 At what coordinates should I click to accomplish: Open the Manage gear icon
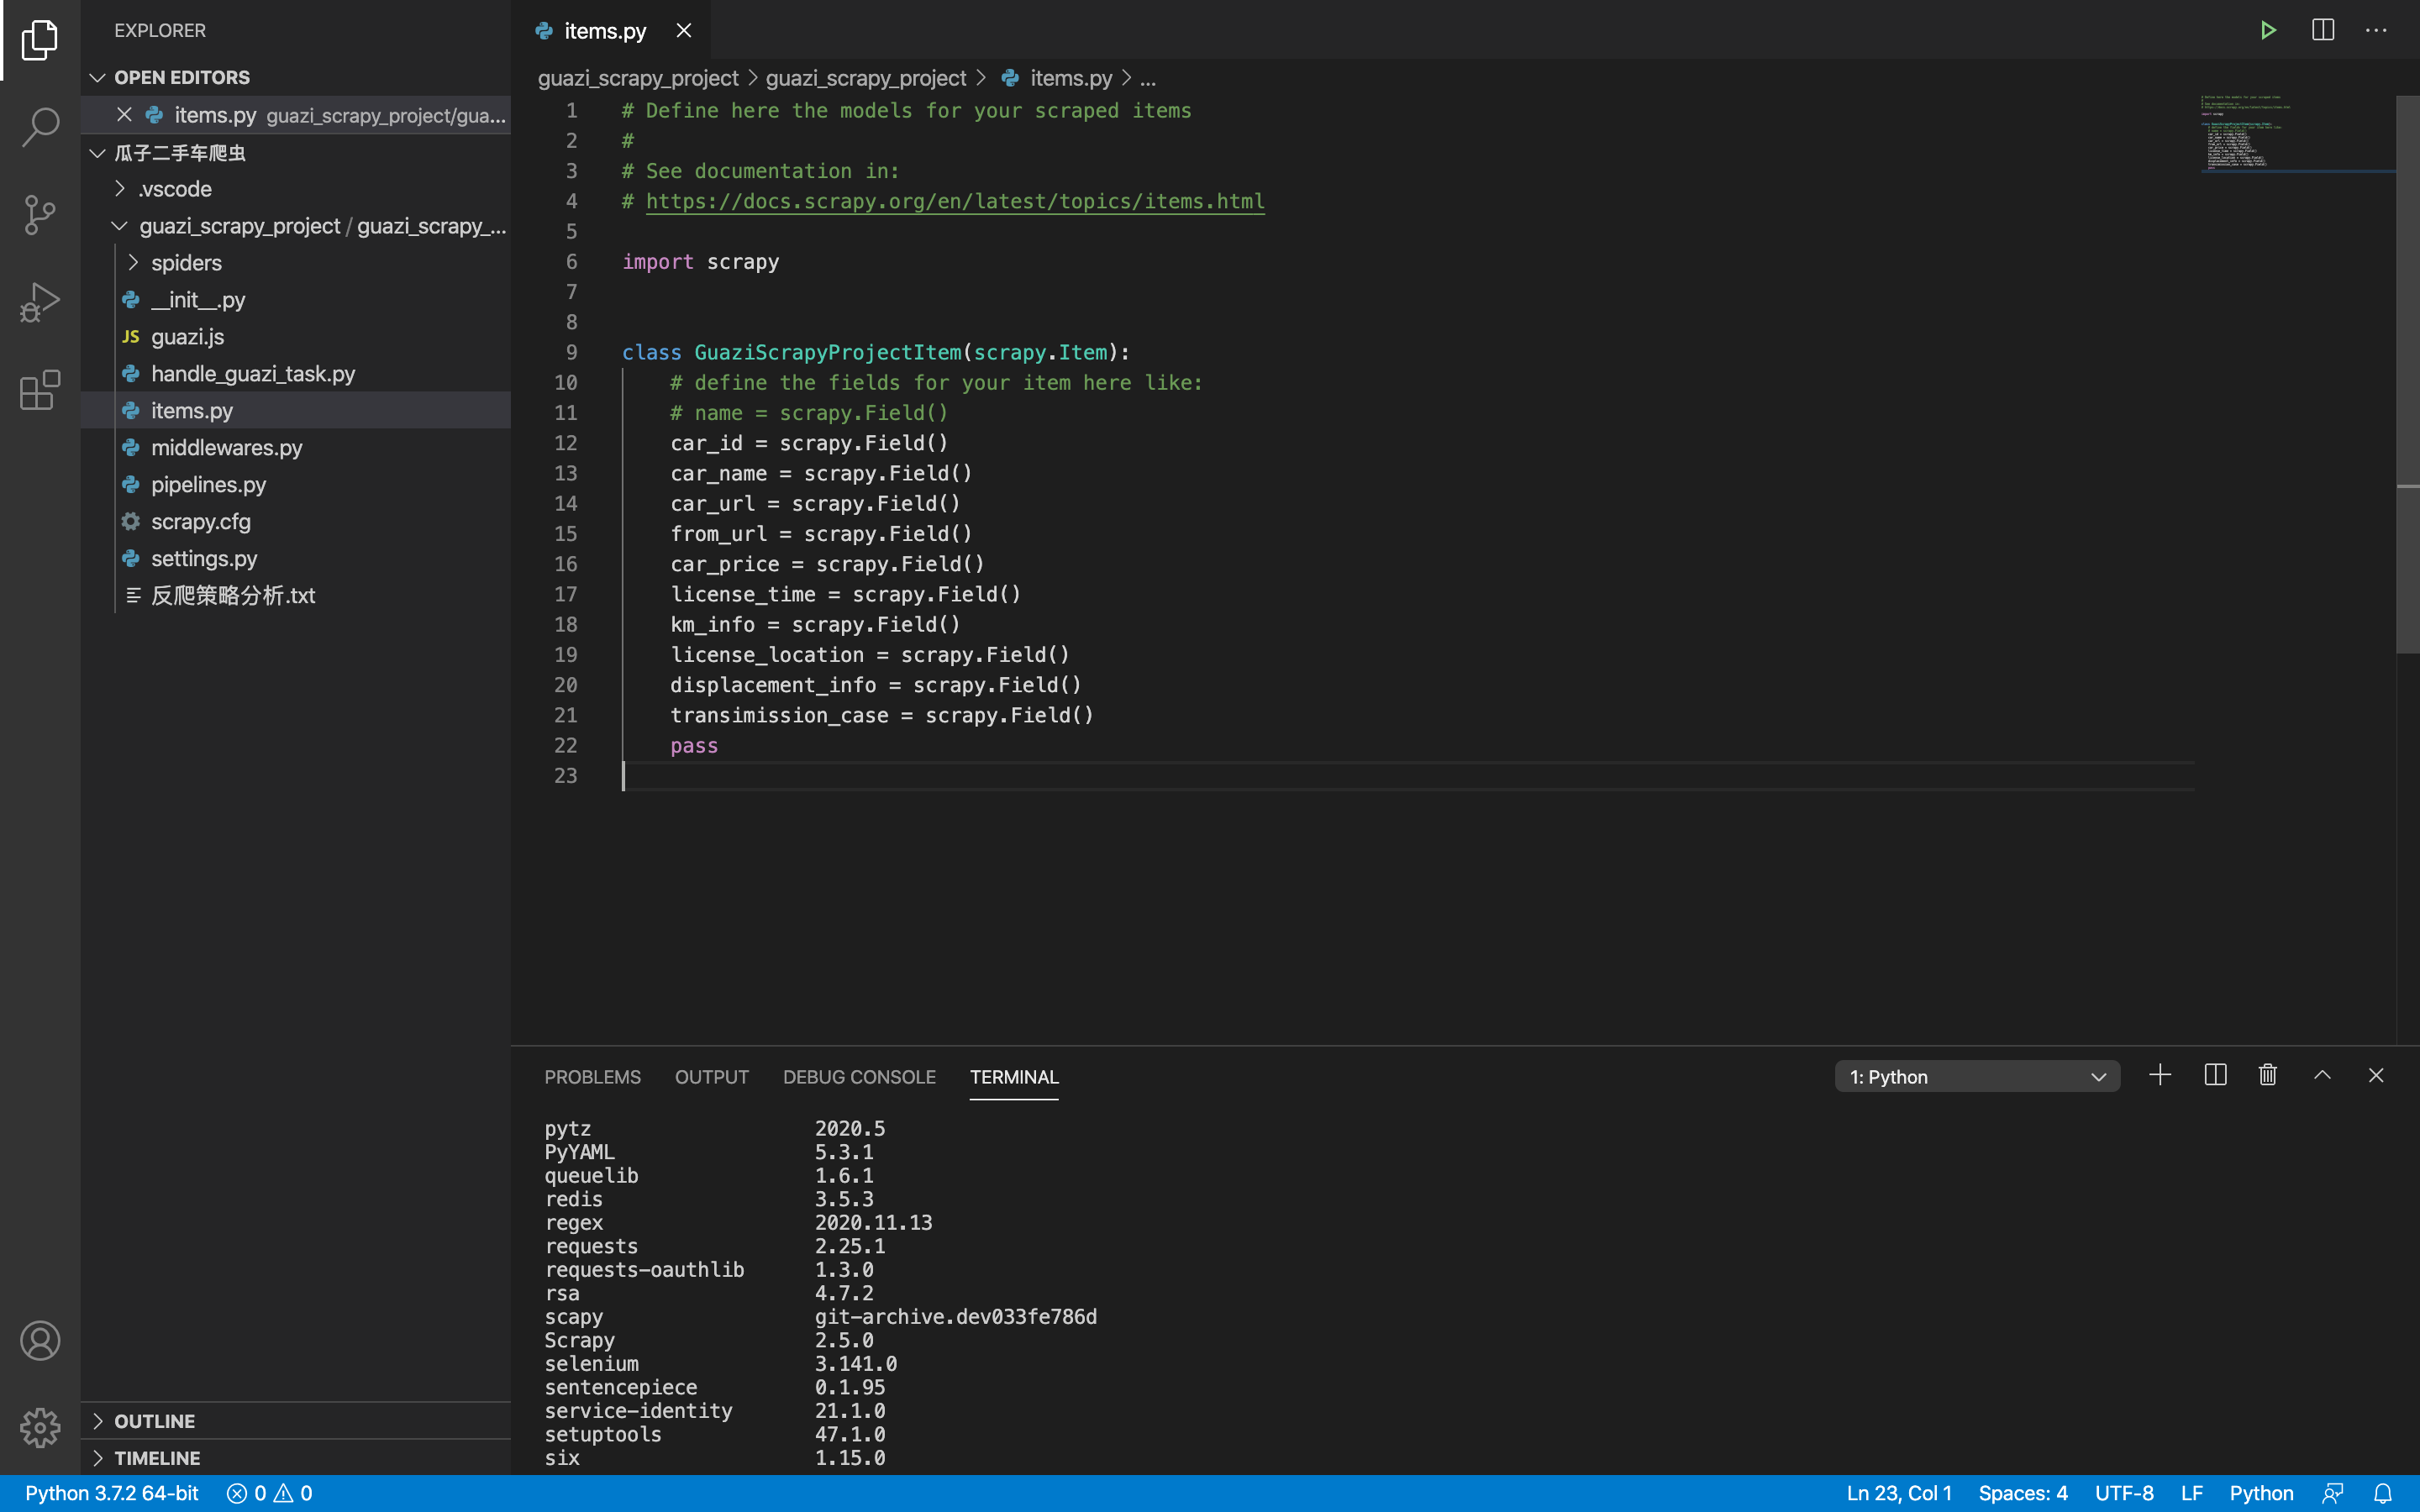tap(40, 1427)
